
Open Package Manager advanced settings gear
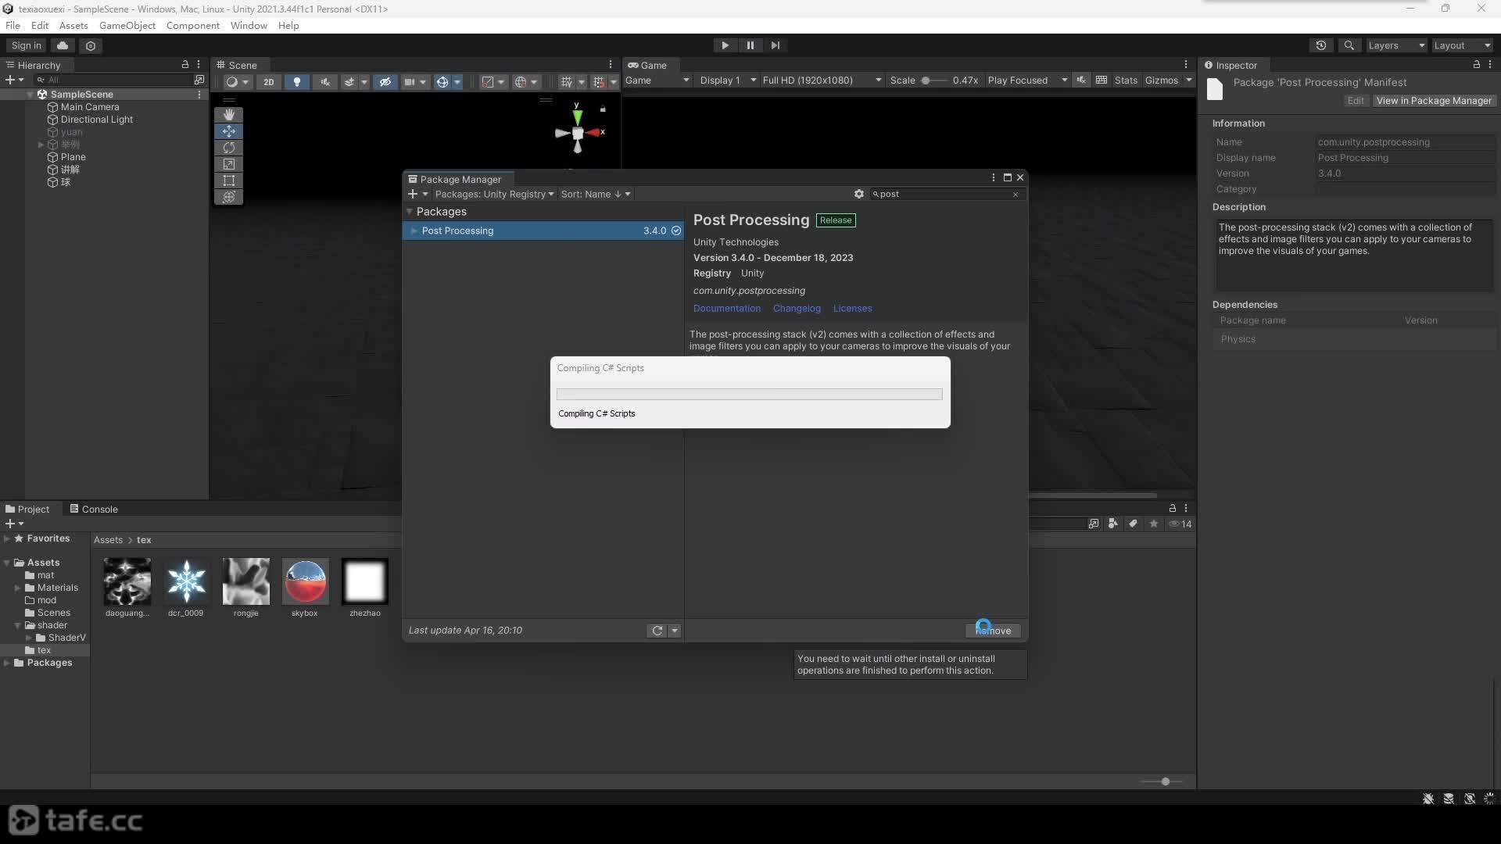pos(859,194)
